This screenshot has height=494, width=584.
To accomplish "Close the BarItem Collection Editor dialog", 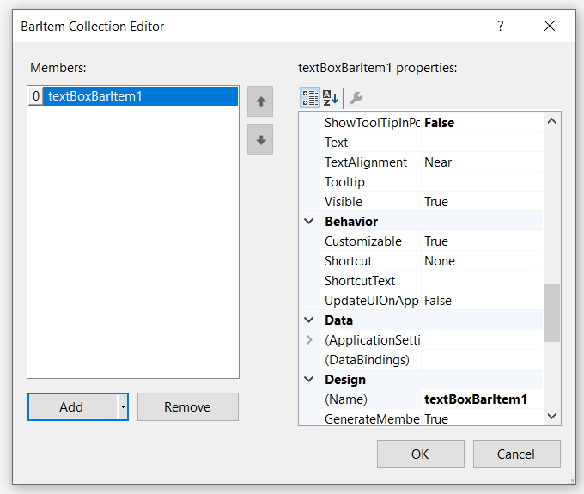I will [x=550, y=27].
